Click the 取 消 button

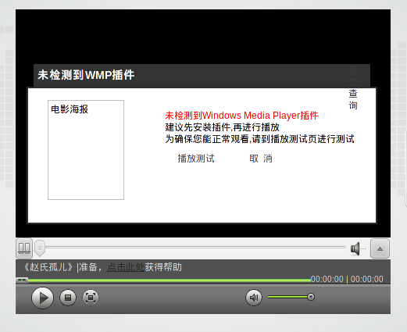(x=261, y=159)
